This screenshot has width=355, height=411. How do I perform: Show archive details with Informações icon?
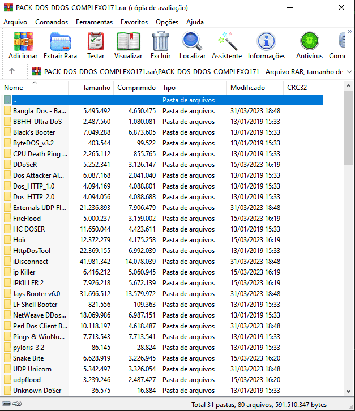coord(266,45)
